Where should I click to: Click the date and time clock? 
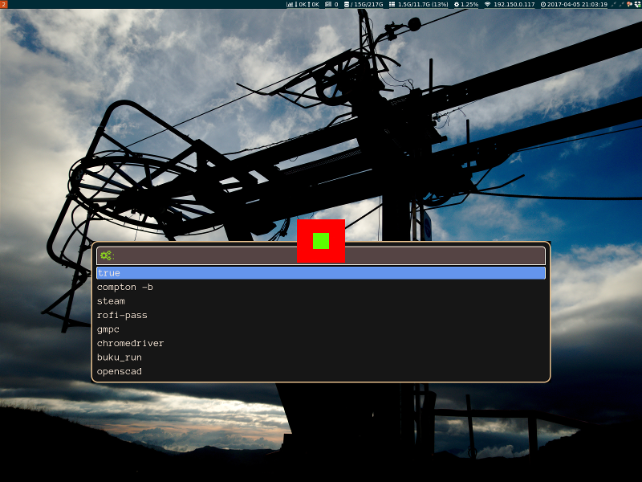click(574, 4)
